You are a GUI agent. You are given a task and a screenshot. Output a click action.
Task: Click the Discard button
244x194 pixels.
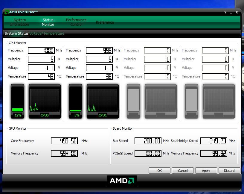pos(229,171)
